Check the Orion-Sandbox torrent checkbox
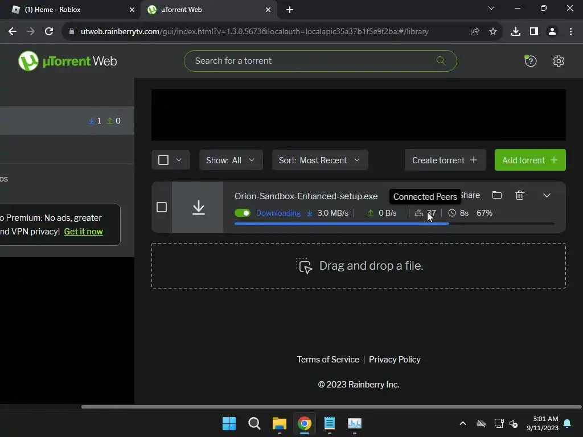 (x=161, y=207)
